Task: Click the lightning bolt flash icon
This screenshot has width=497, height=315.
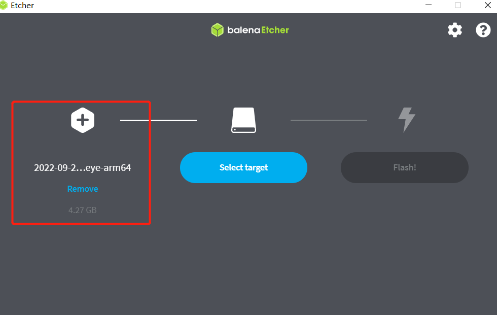Action: pos(407,120)
